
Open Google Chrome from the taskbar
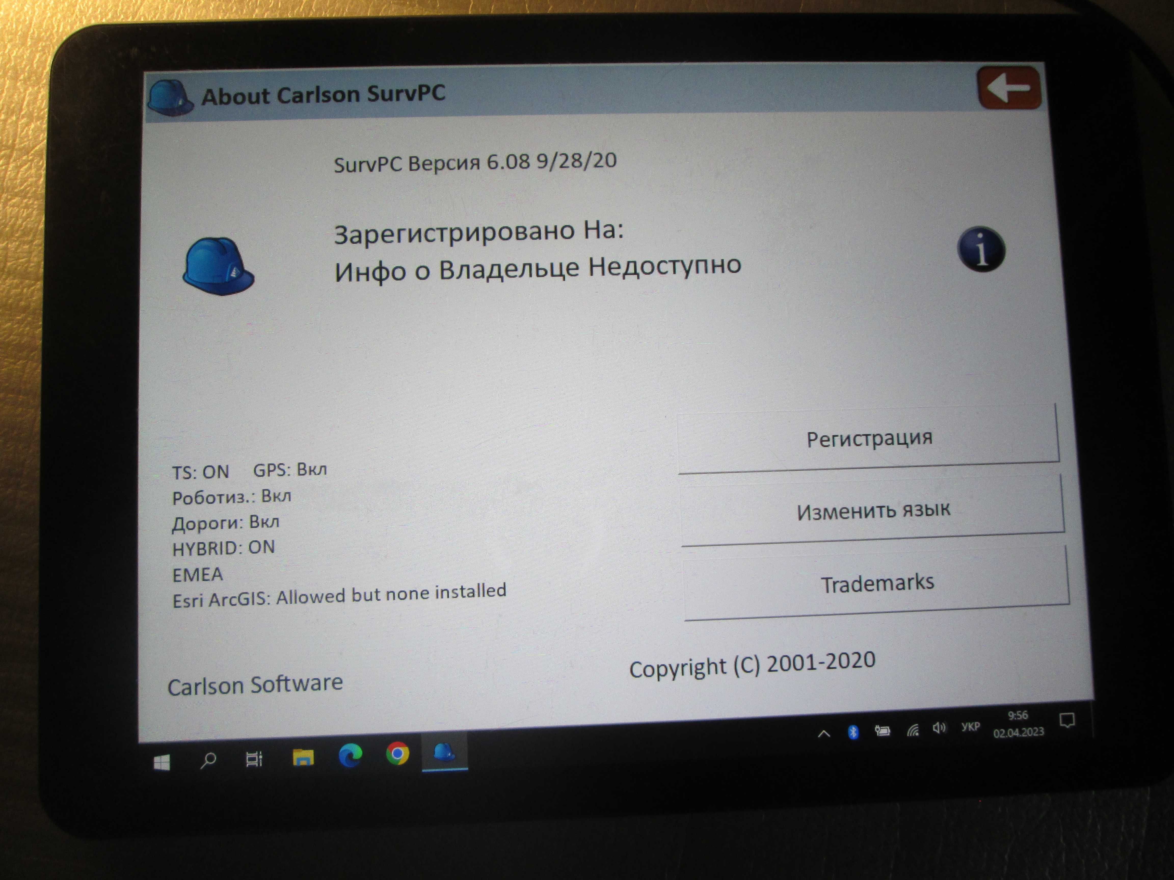tap(397, 753)
